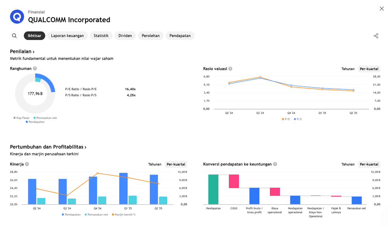388x226 pixels.
Task: Click the pink Biaya operasional bar
Action: 275,192
